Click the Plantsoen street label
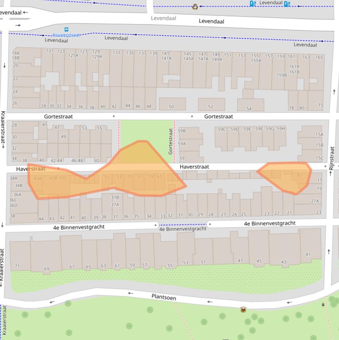 [x=164, y=297]
